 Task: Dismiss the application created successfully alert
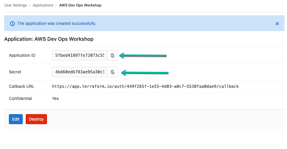[x=277, y=24]
